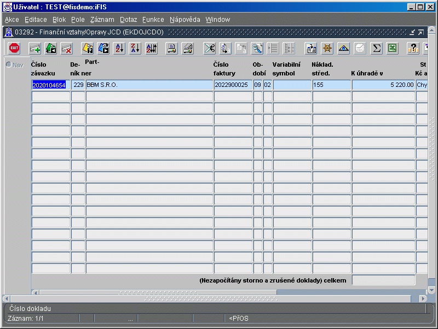Open the Nápověda menu
The width and height of the screenshot is (438, 329).
pyautogui.click(x=185, y=20)
